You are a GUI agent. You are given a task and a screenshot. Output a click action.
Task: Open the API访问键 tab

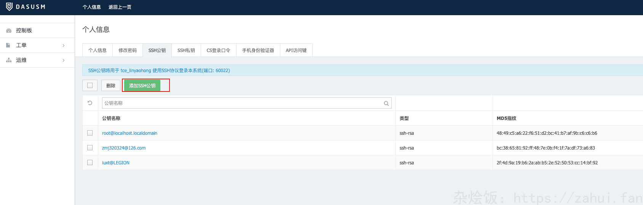pyautogui.click(x=296, y=50)
